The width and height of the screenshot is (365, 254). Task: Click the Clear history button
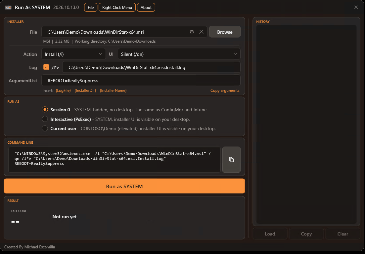[x=343, y=234]
